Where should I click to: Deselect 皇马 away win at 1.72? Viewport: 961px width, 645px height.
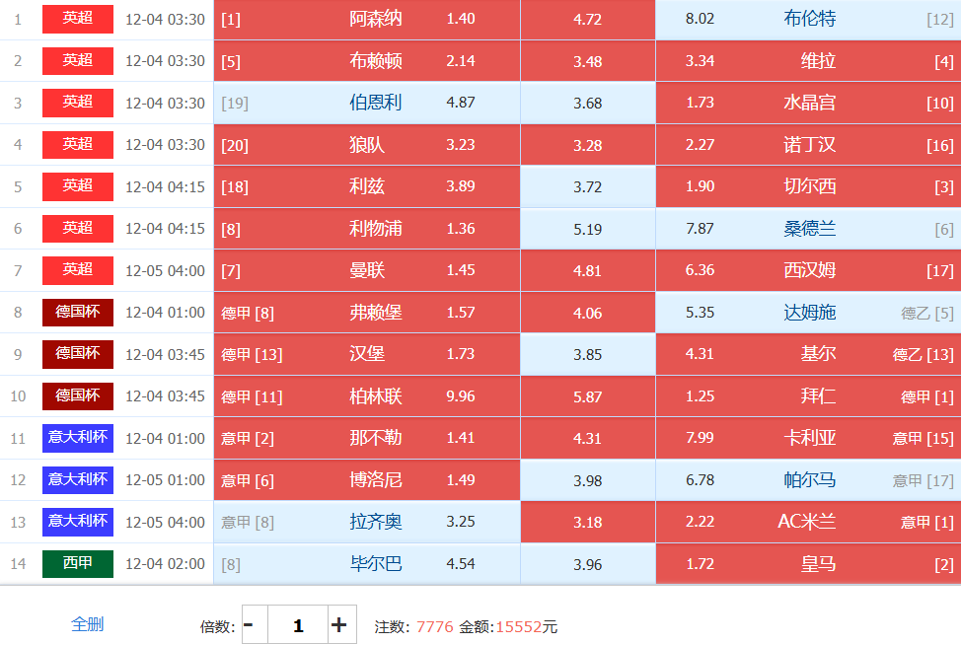[x=807, y=564]
